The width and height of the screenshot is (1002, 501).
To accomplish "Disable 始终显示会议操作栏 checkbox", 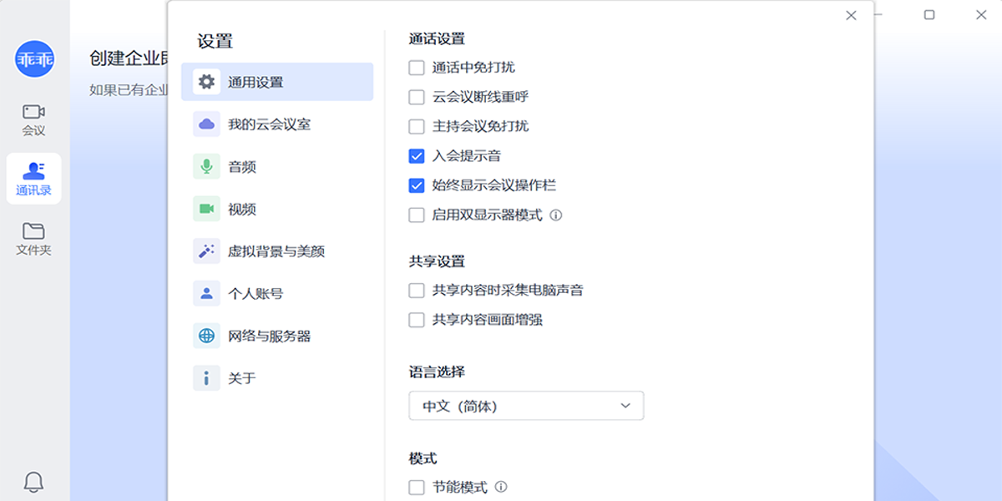I will point(417,185).
